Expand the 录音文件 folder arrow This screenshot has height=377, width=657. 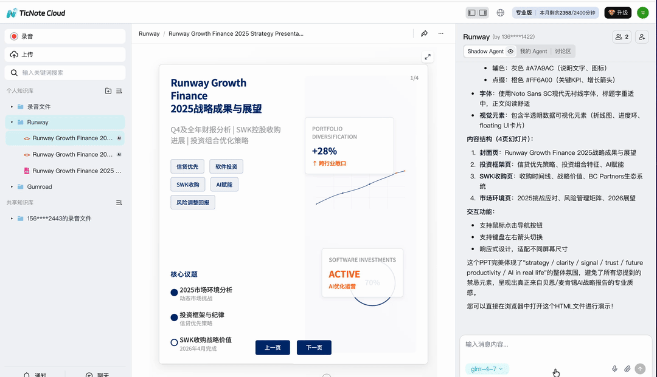(12, 107)
